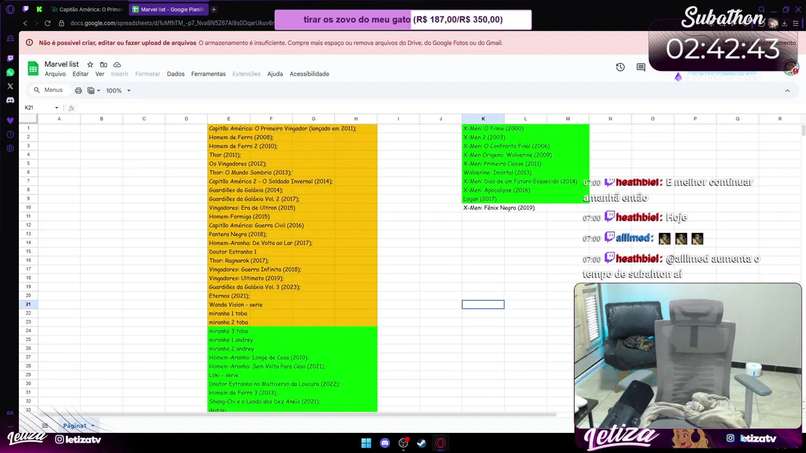This screenshot has height=453, width=806.
Task: Go back in the browser
Action: click(x=25, y=23)
